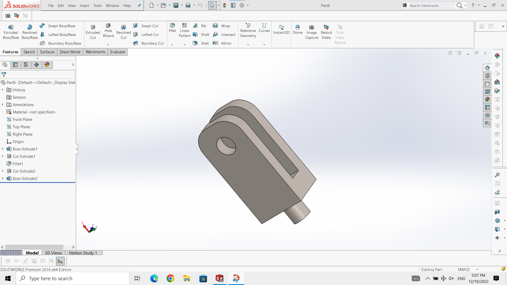Click the Mirror tool

coord(222,43)
